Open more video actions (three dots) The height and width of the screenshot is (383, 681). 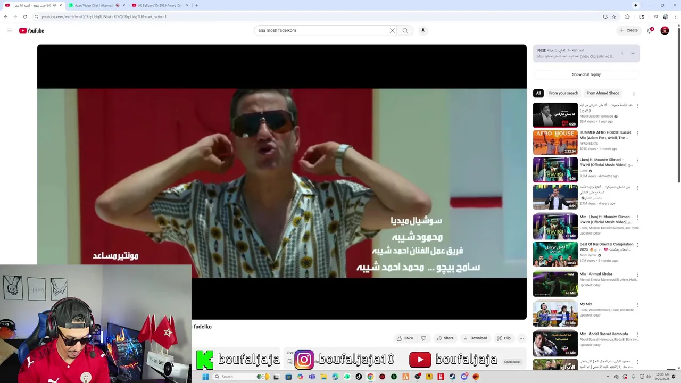coord(522,338)
